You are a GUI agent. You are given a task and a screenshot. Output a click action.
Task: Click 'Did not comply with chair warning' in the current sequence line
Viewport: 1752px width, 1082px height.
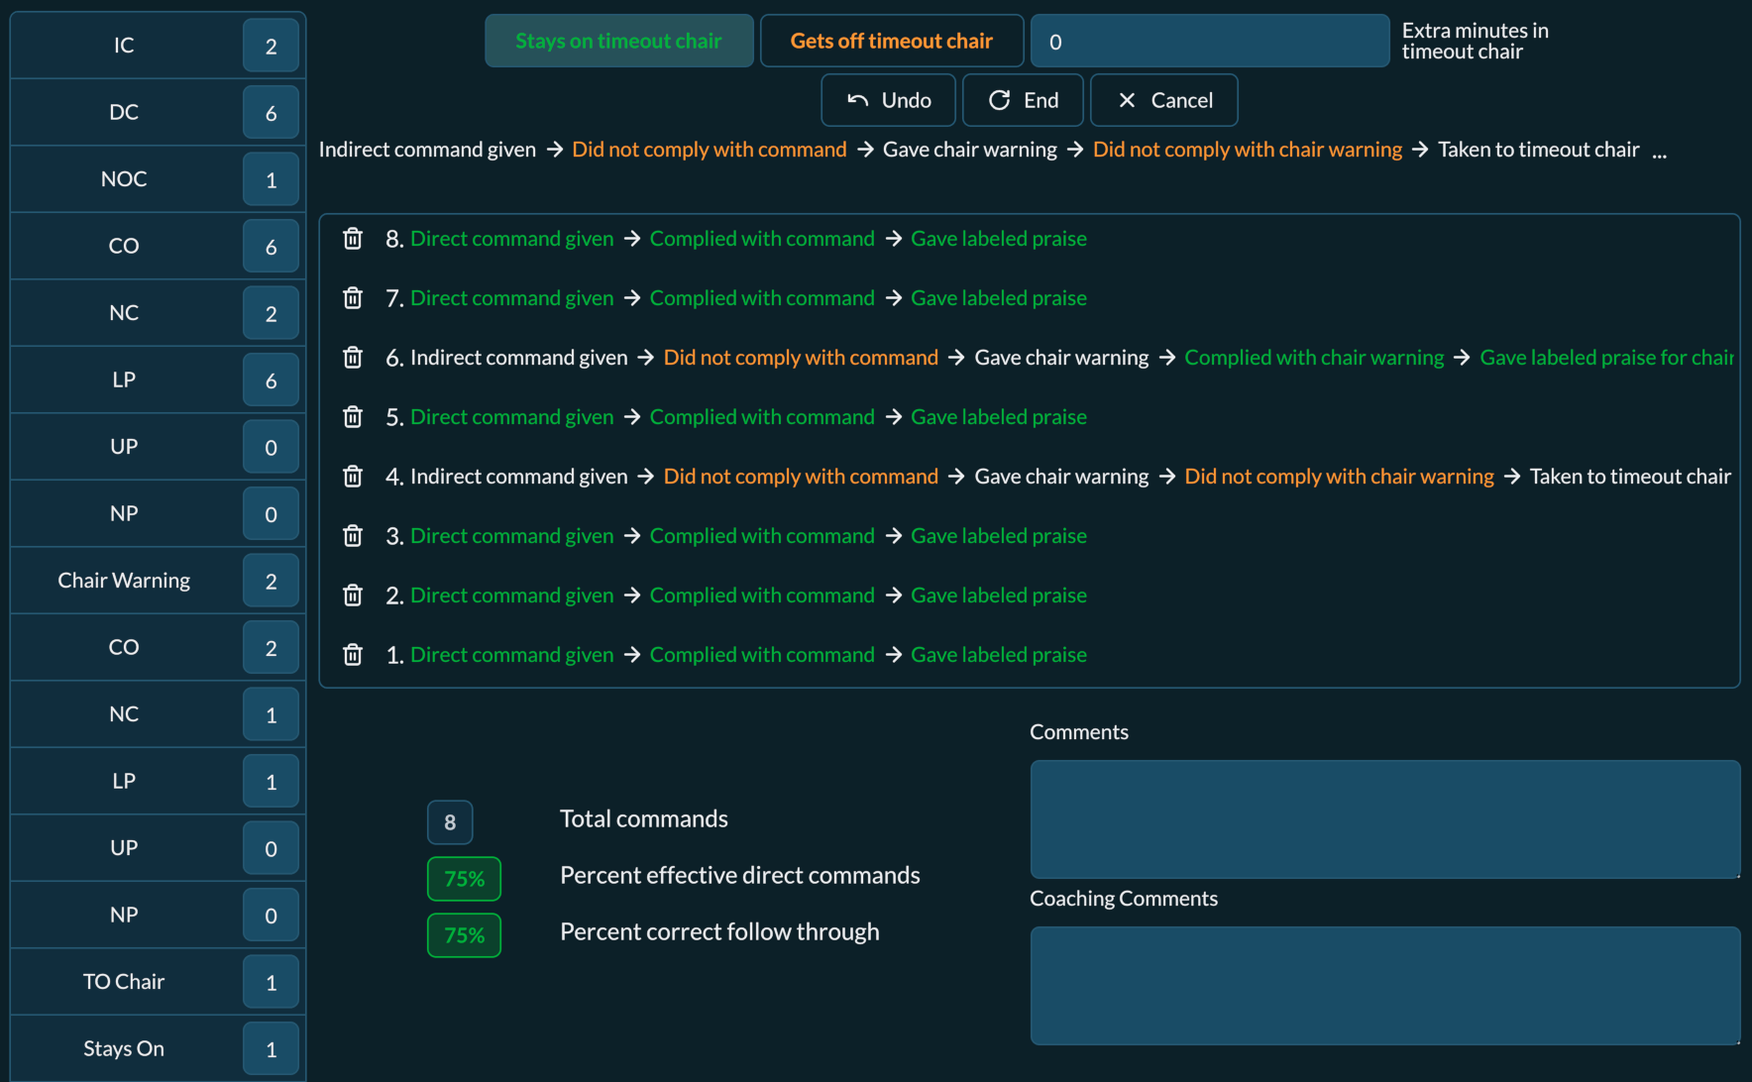[1248, 150]
